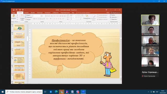Click the bulleted list icon
Image resolution: width=167 pixels, height=94 pixels.
(x=55, y=16)
